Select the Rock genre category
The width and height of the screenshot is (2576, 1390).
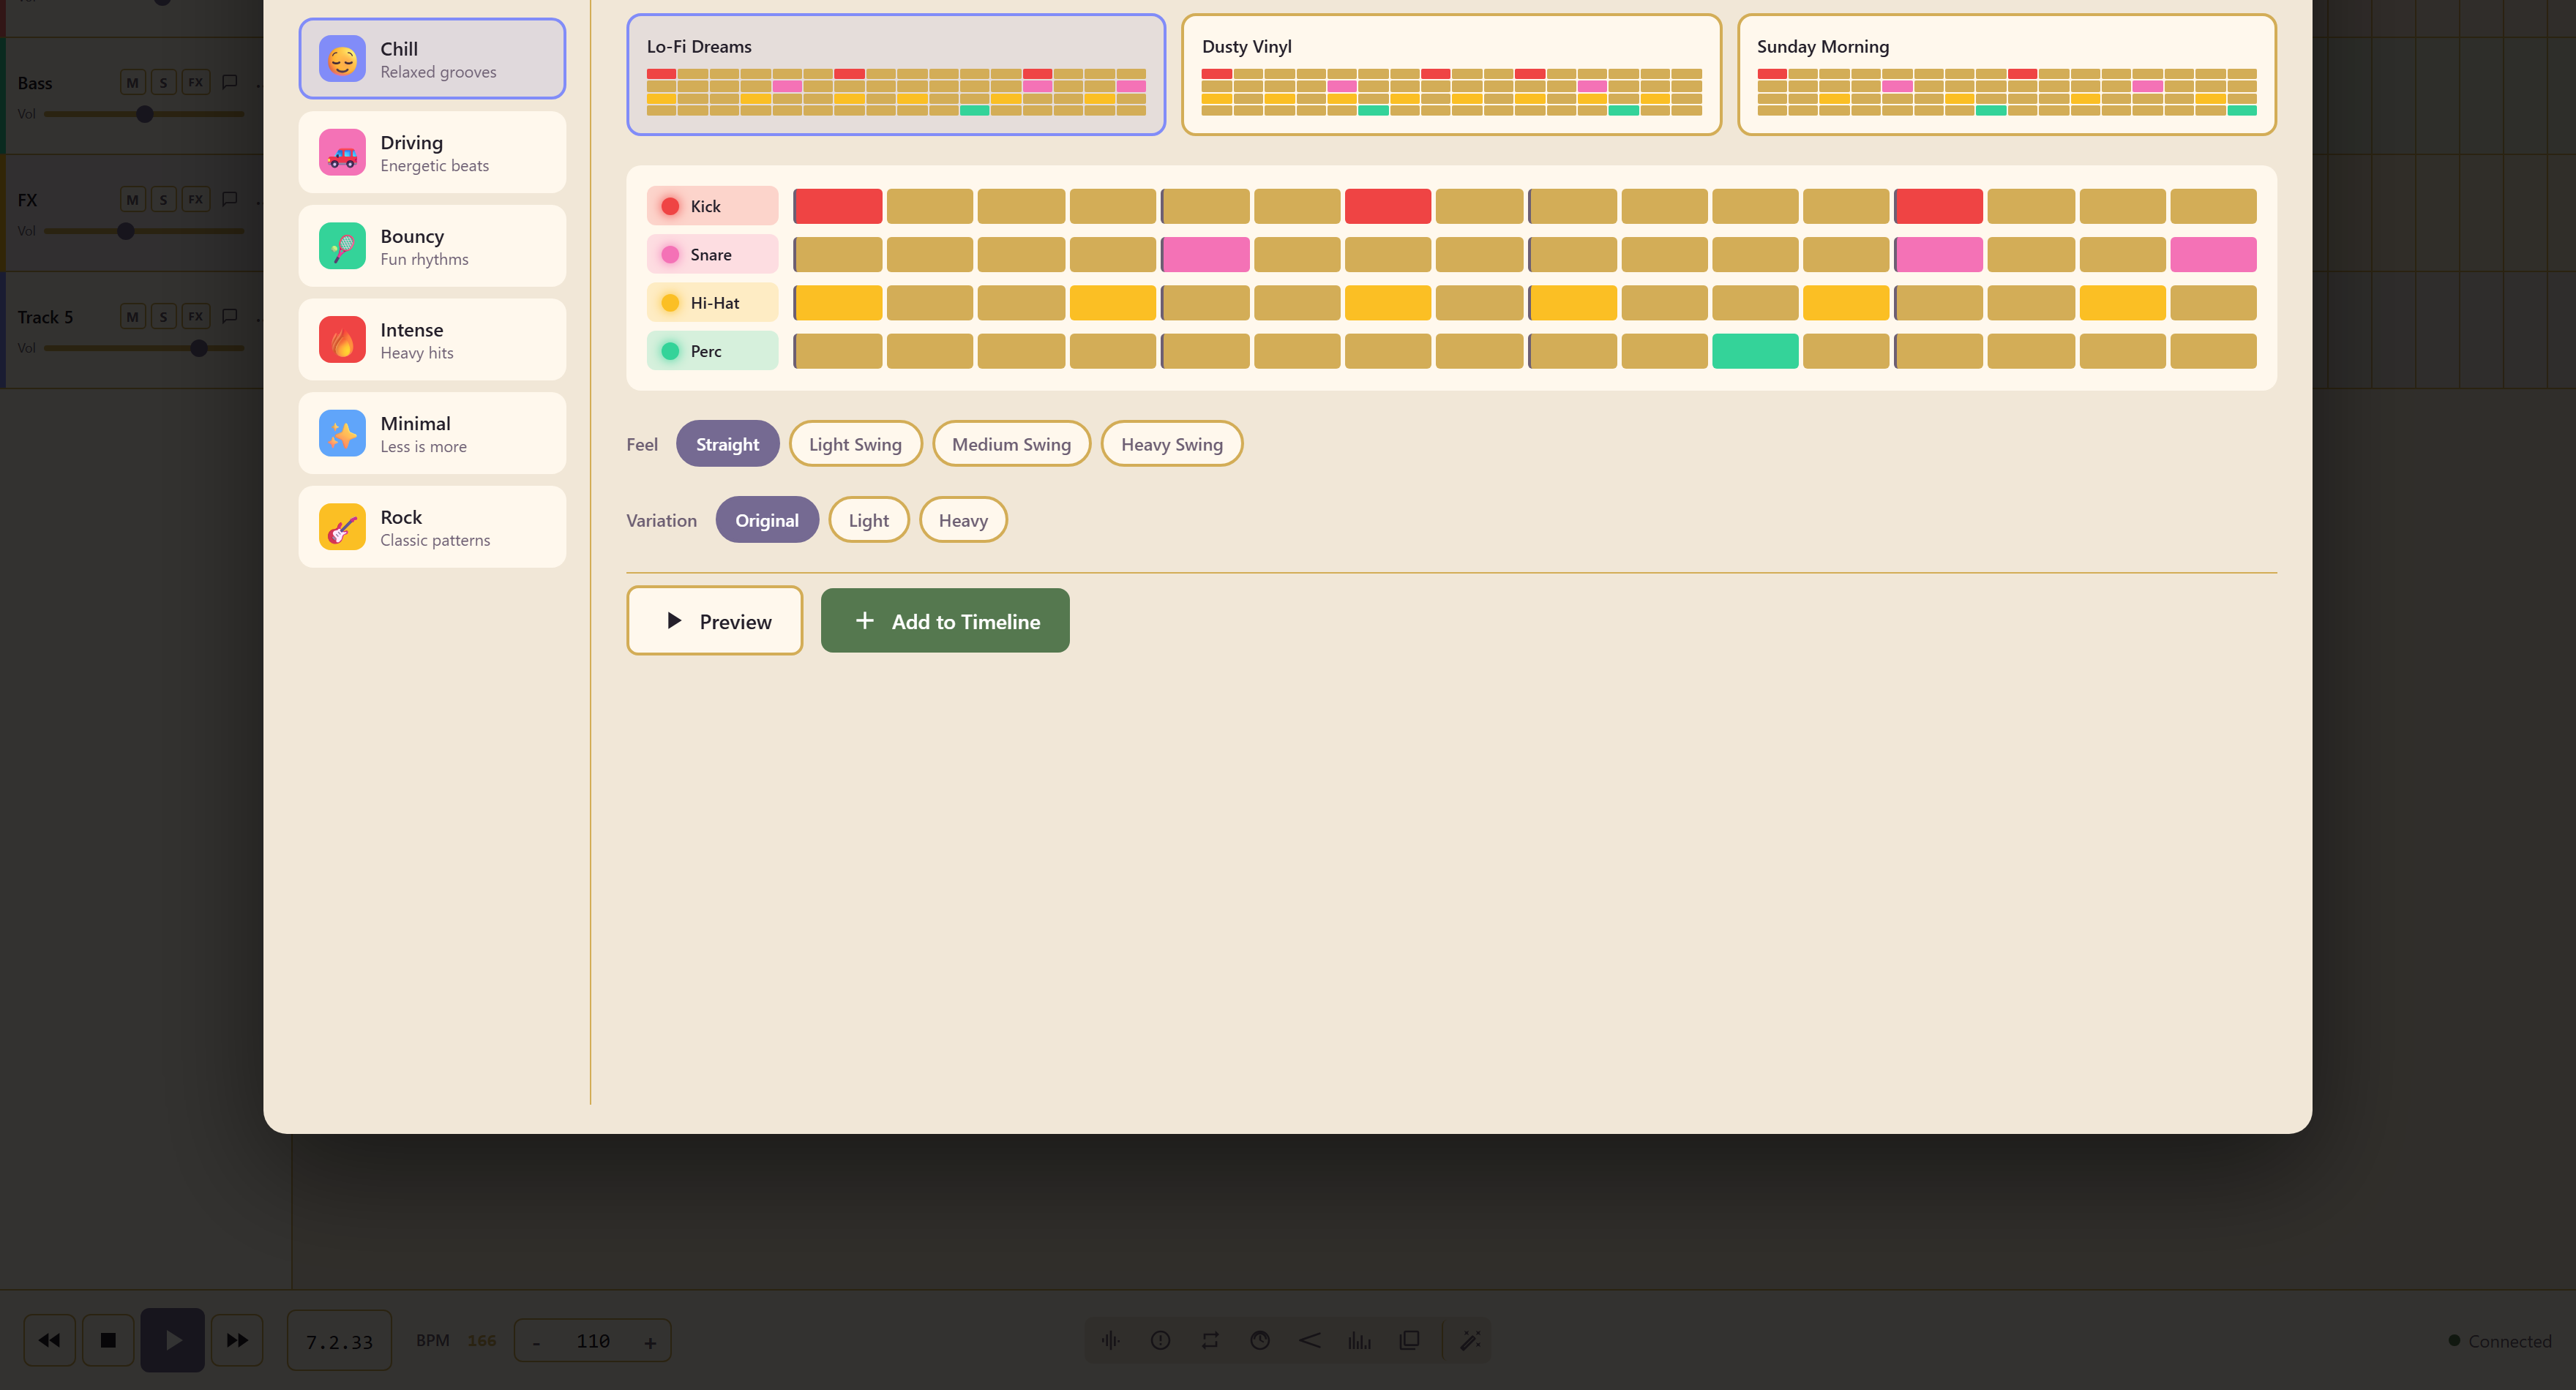point(432,527)
